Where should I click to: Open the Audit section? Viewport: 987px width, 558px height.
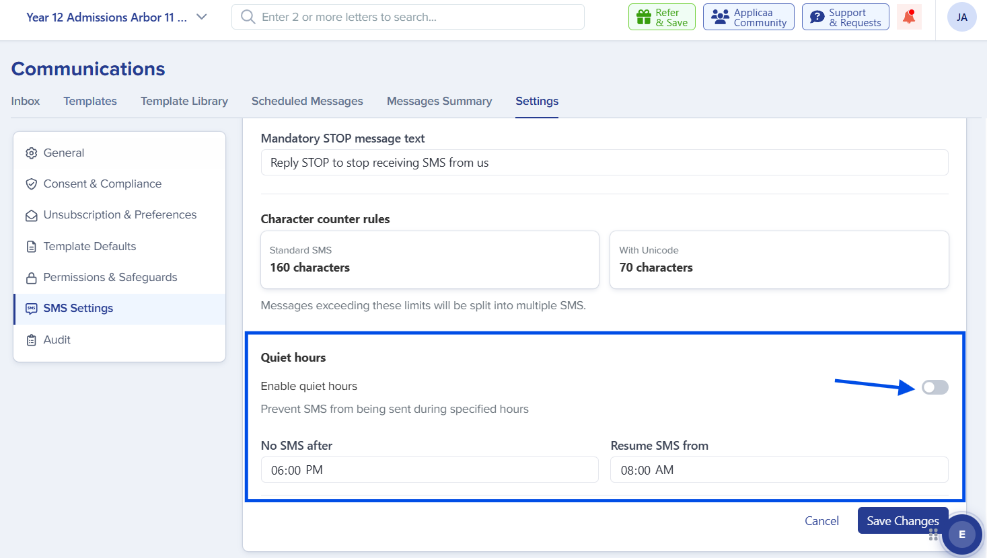(120, 340)
